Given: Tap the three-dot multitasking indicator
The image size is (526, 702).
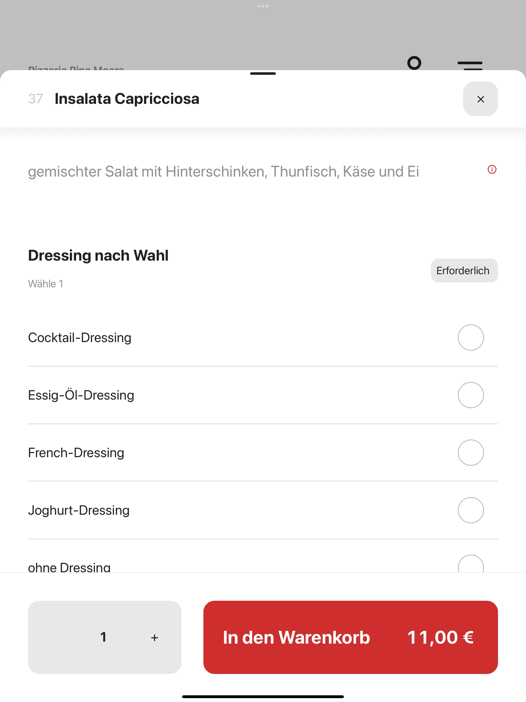Looking at the screenshot, I should [x=263, y=6].
